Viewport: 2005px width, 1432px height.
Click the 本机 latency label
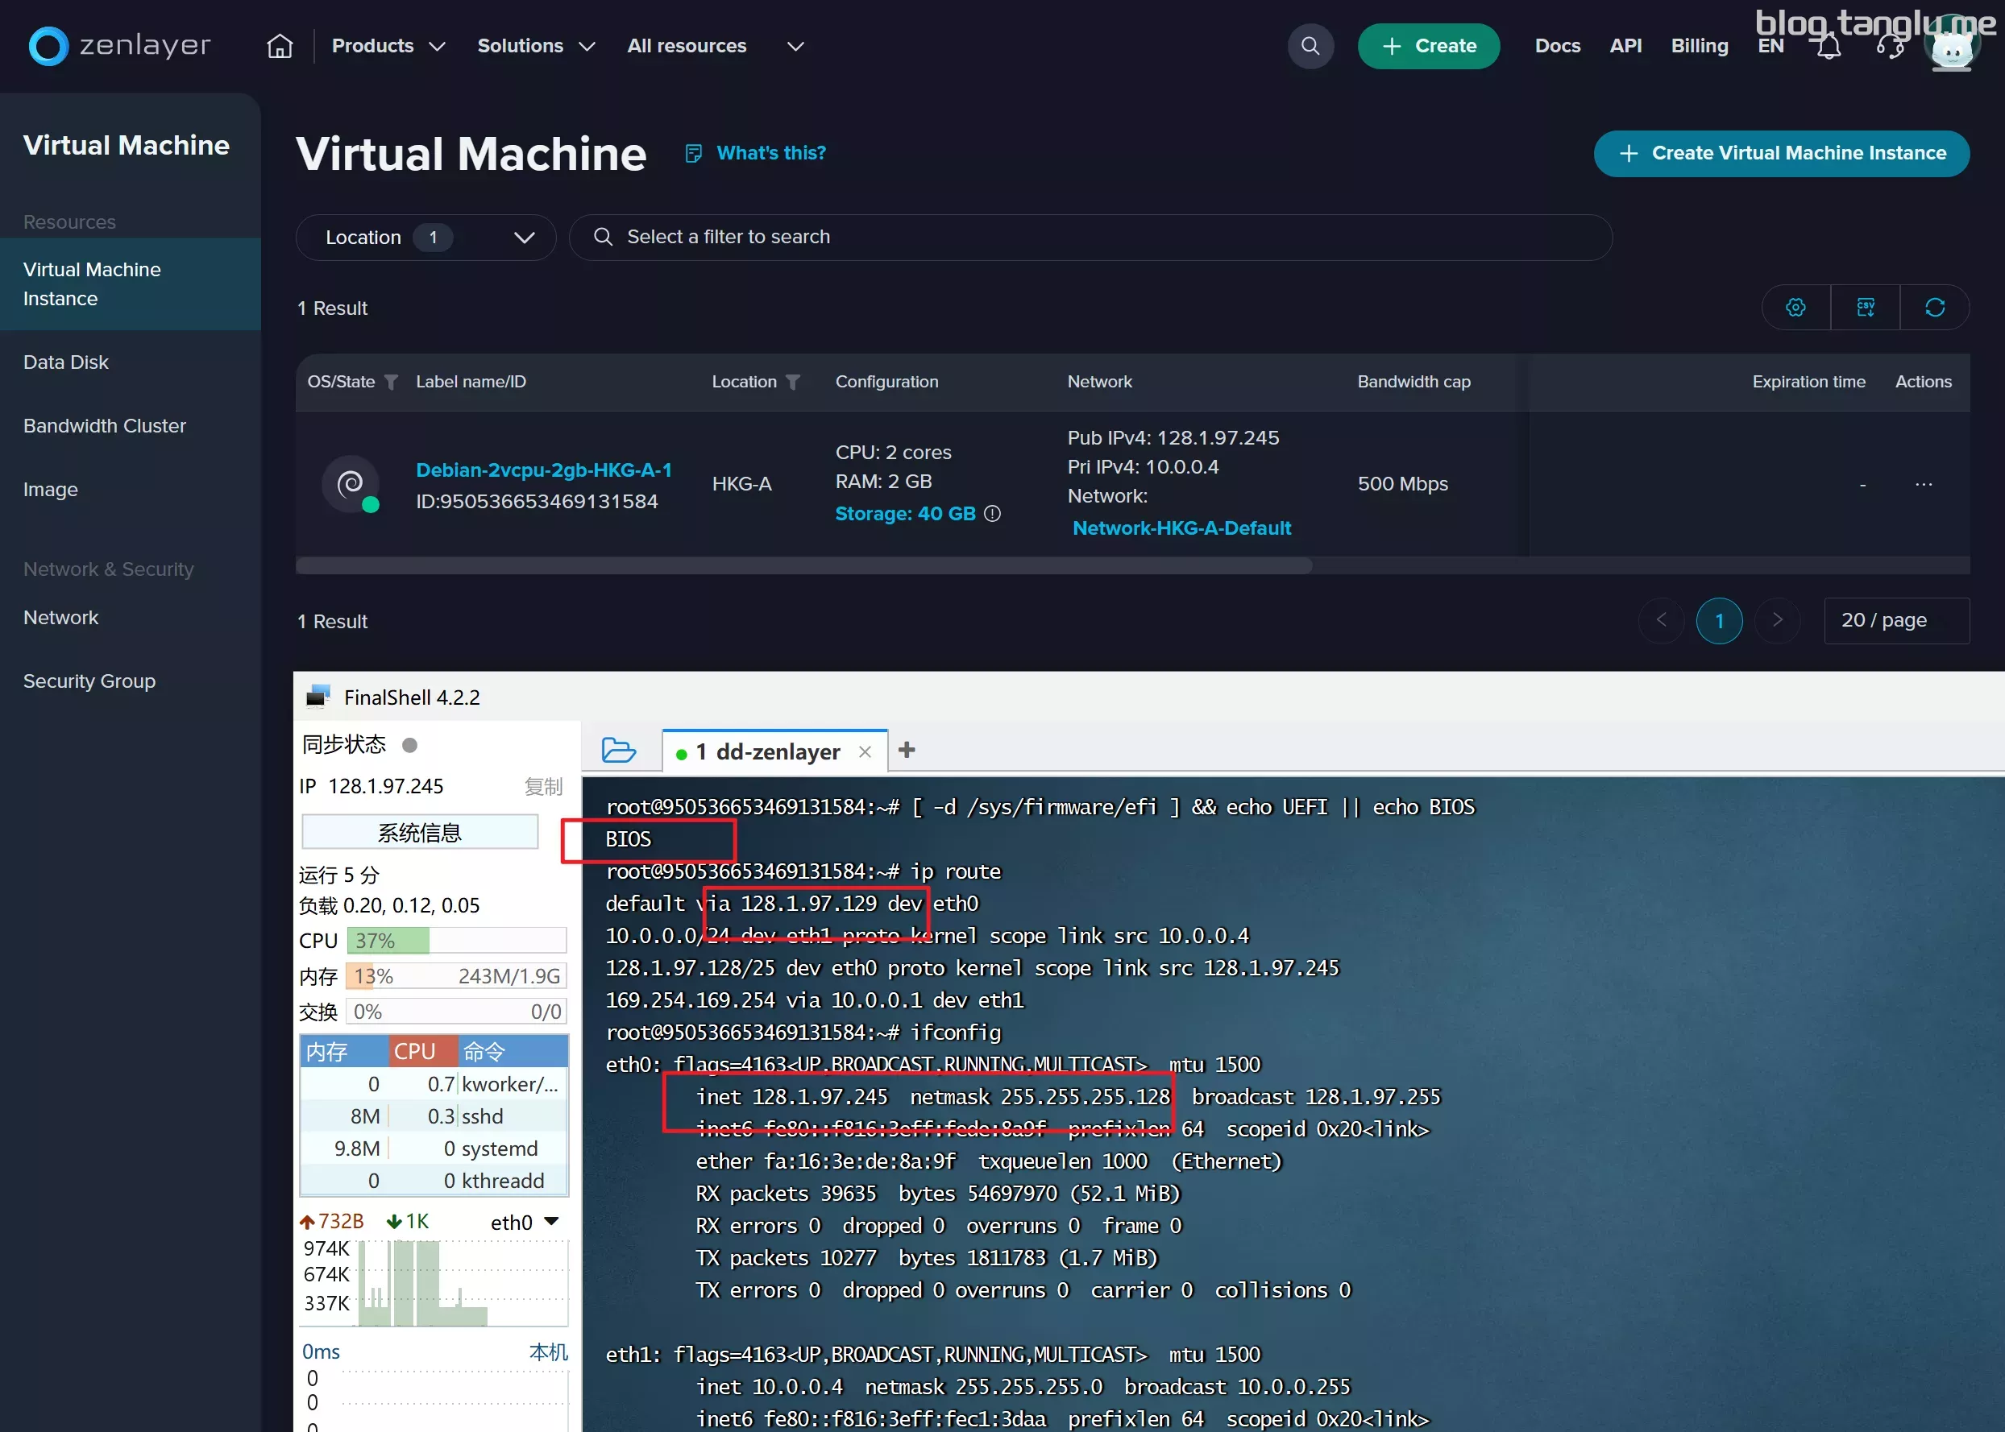548,1351
